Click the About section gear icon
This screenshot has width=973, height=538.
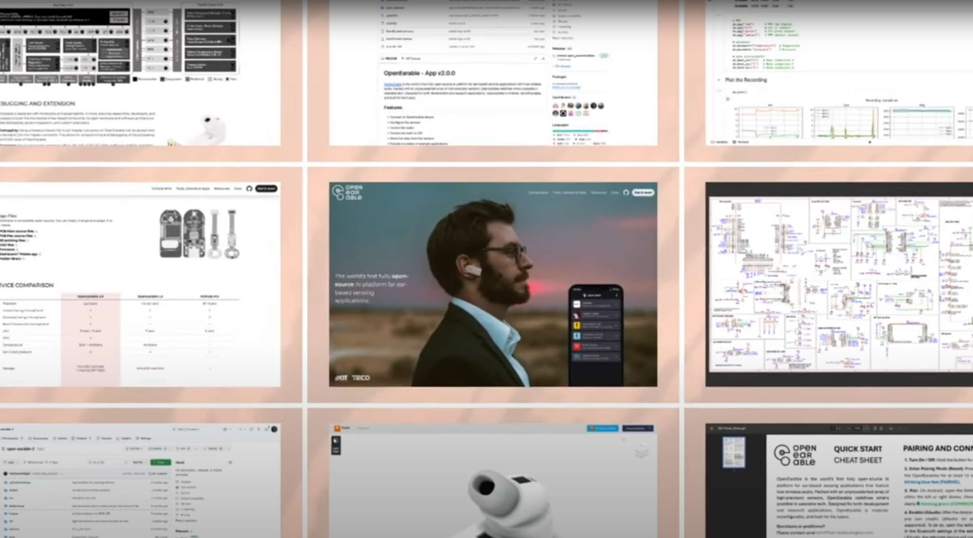230,462
